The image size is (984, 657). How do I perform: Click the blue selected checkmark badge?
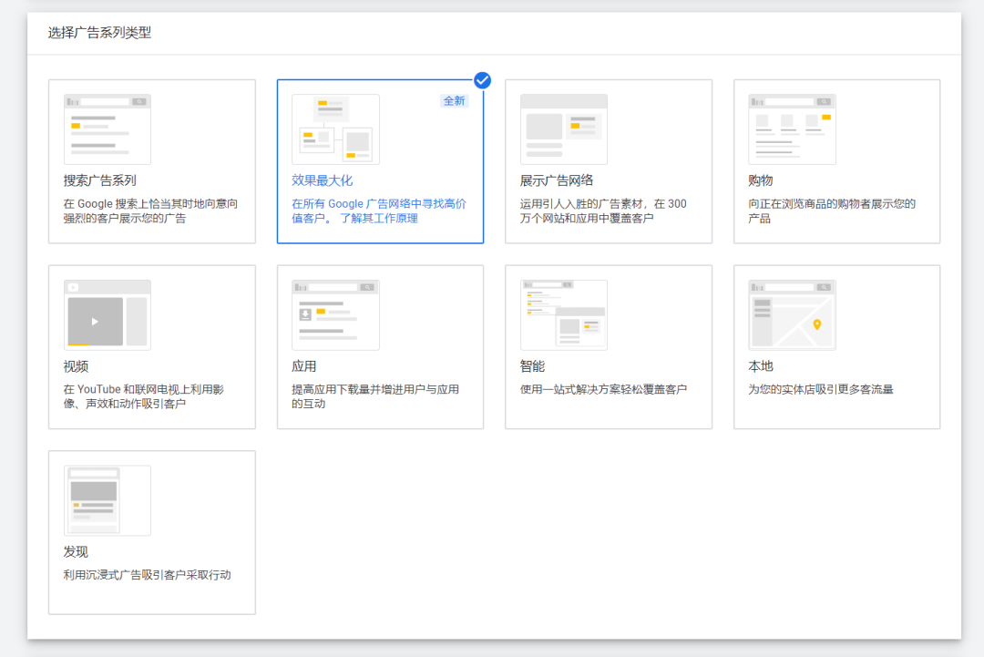click(482, 80)
